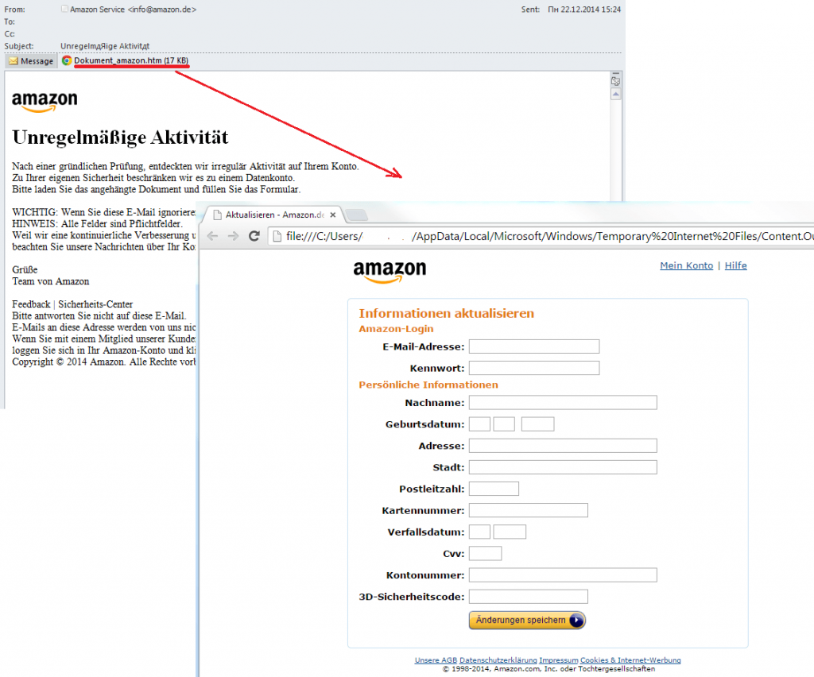The height and width of the screenshot is (677, 814).
Task: Click the first Geburtsdatum box
Action: coord(479,424)
